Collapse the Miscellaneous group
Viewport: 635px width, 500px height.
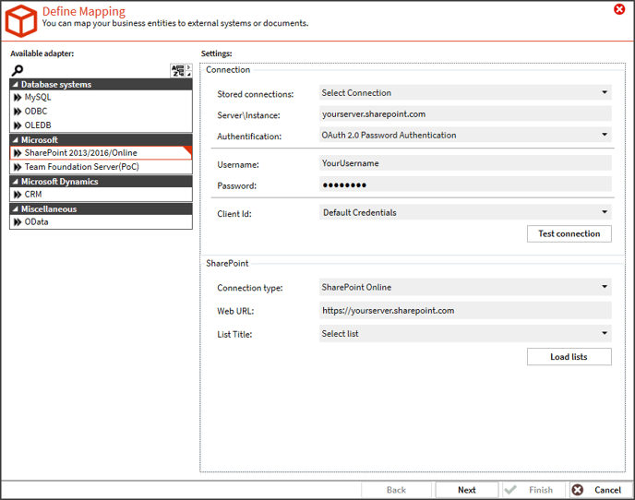coord(16,209)
